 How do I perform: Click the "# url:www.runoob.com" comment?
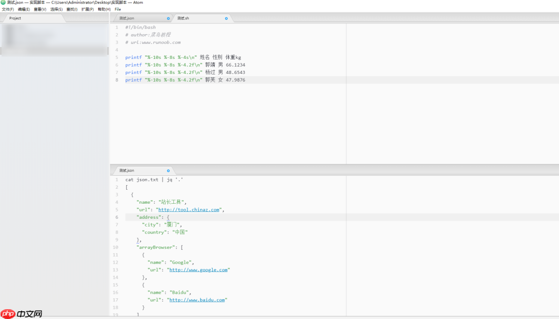point(153,42)
